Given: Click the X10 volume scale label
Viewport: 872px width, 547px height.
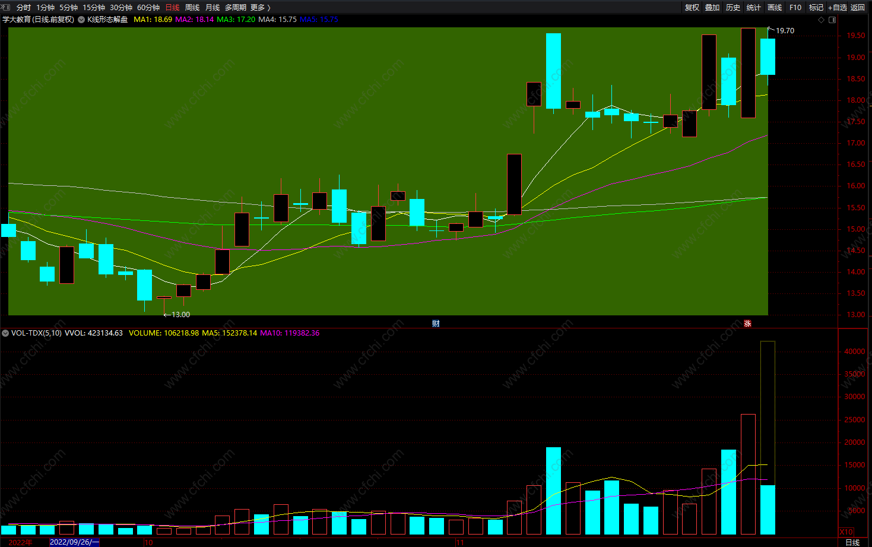Looking at the screenshot, I should 846,532.
